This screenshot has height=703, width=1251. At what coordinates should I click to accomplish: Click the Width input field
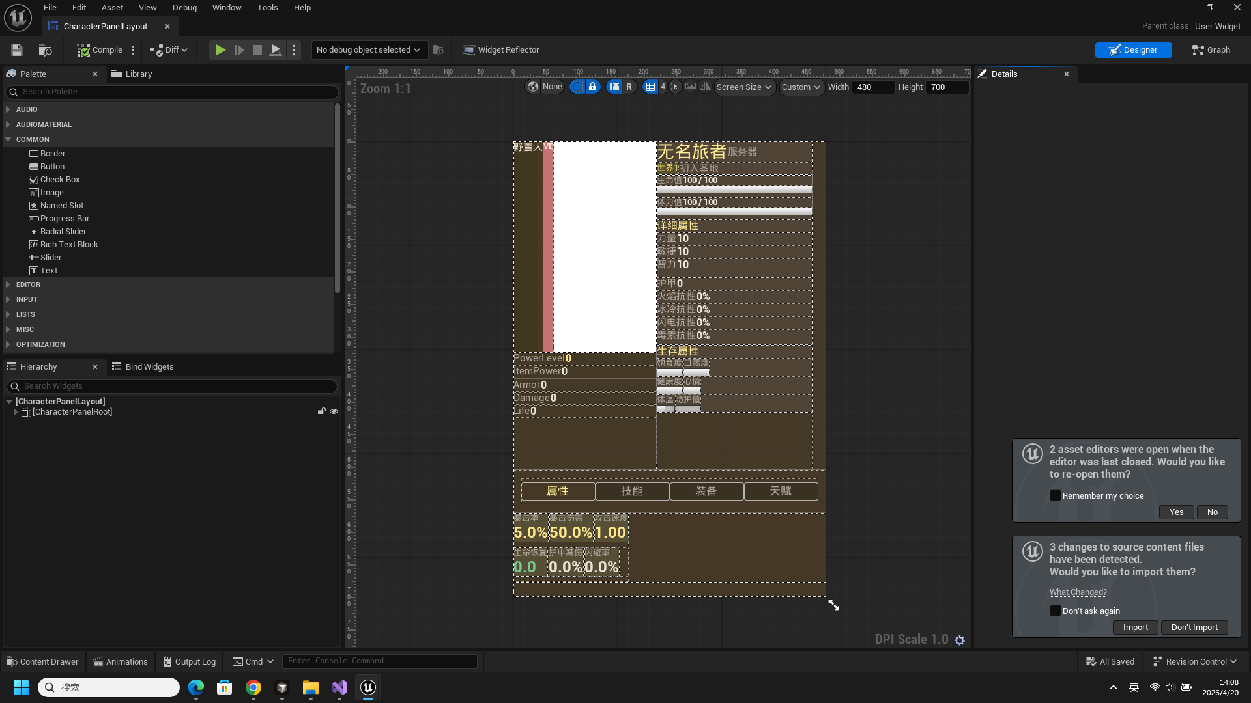(x=873, y=87)
